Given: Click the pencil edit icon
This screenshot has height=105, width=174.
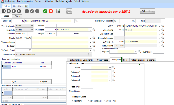Looking at the screenshot, I should click(32, 11).
